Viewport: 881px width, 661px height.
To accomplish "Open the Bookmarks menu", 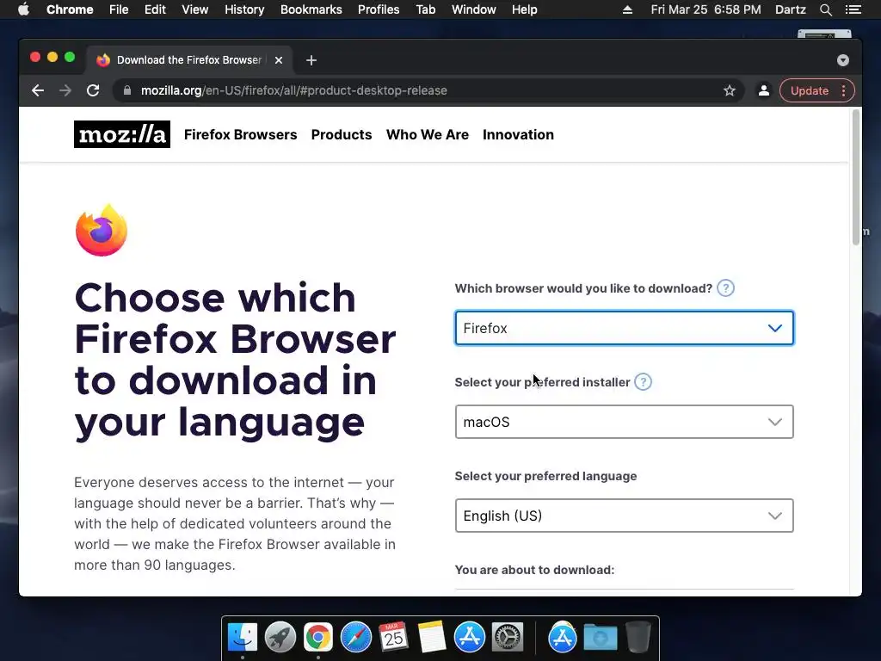I will click(x=311, y=9).
